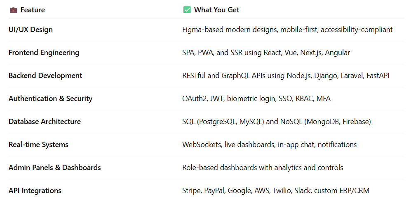Select the RESTful and GraphQL APIs text
Screen dimensions: 411x207
pos(286,76)
